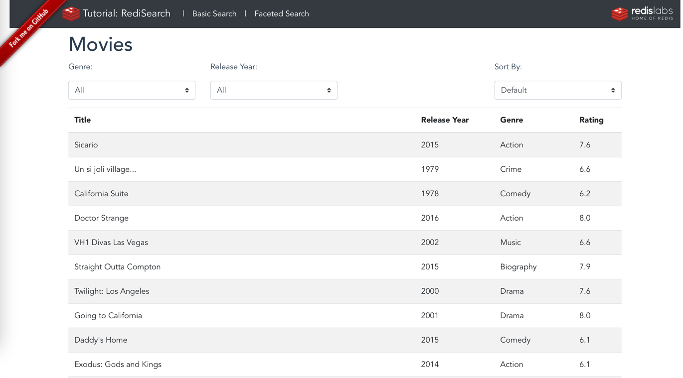The width and height of the screenshot is (683, 378).
Task: Click the Biography genre cell
Action: click(518, 267)
